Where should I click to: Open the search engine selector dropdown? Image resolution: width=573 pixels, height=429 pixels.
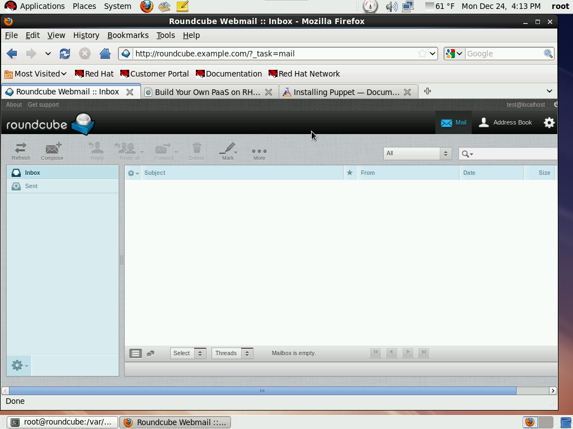(454, 54)
